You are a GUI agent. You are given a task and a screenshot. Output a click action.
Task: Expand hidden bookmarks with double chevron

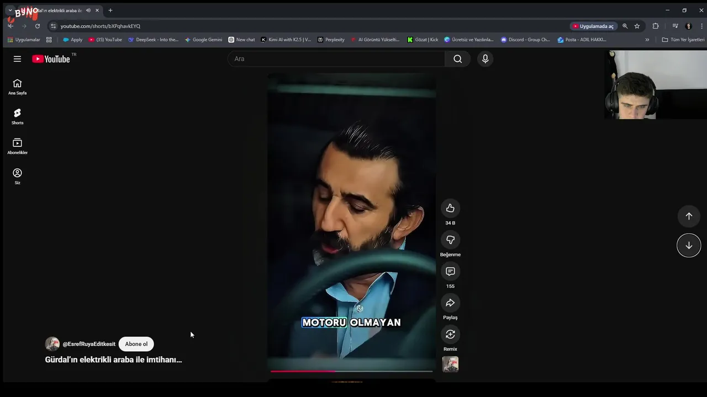click(647, 40)
